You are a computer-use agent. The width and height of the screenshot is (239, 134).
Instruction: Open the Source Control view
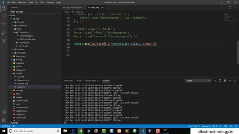coord(4,25)
